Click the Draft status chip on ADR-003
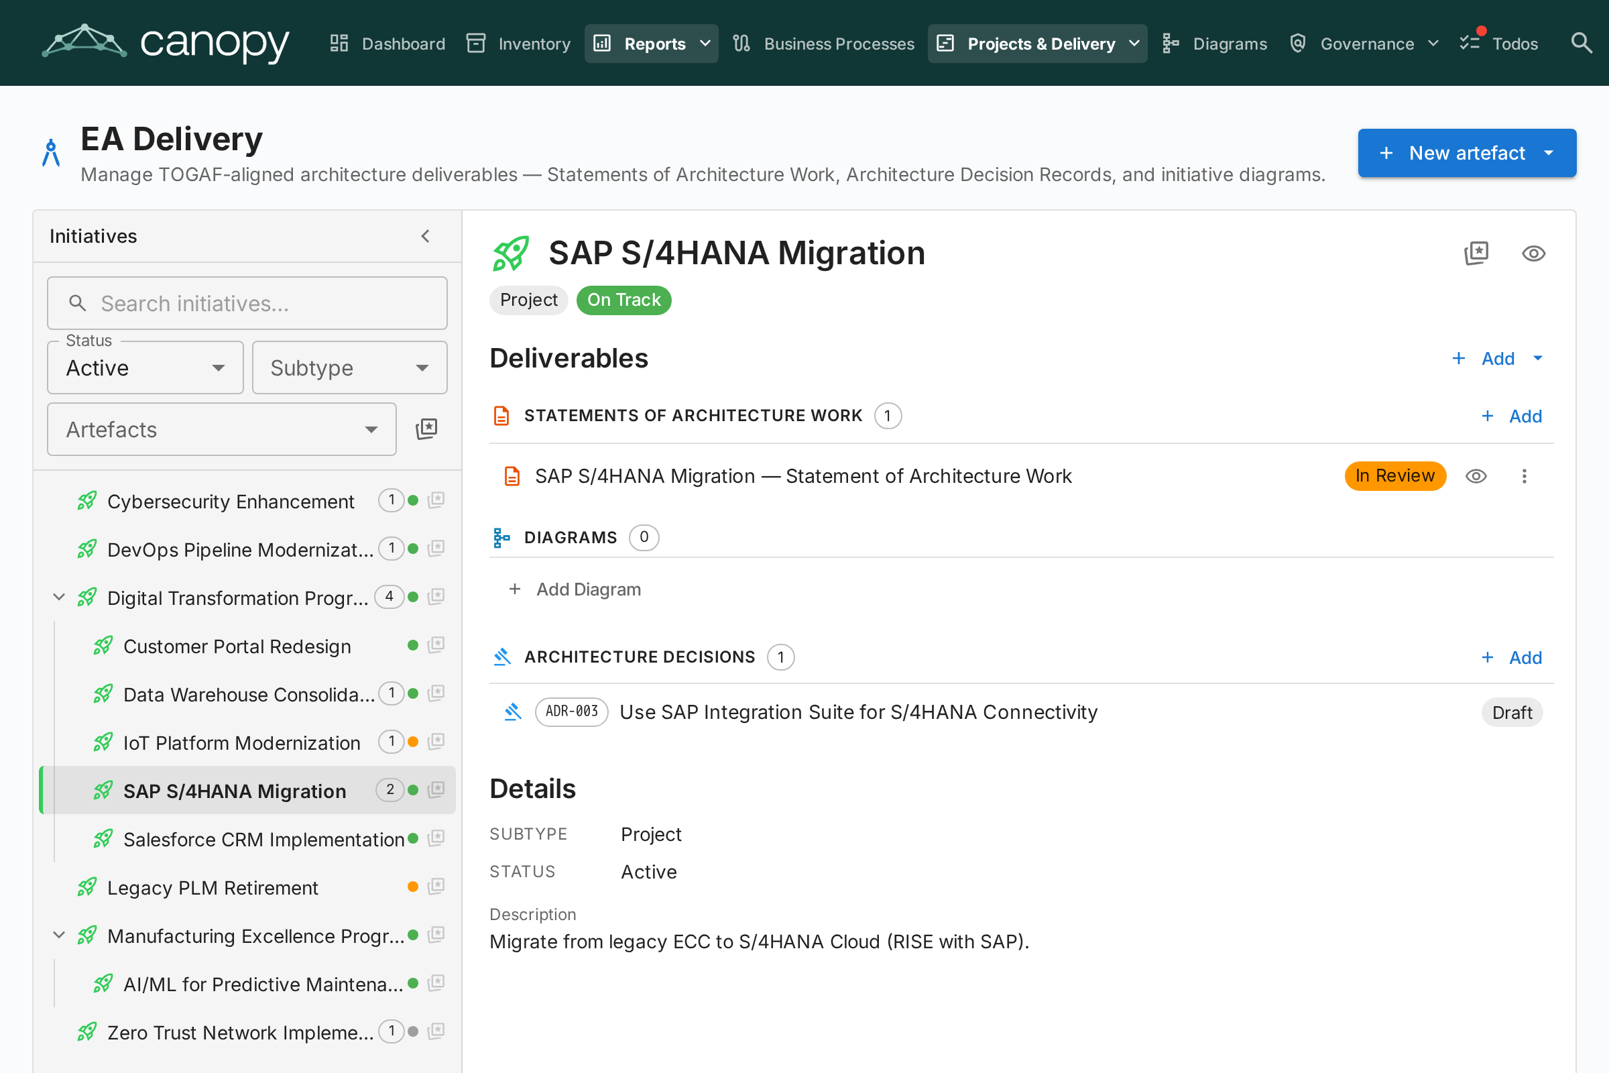The width and height of the screenshot is (1609, 1073). tap(1512, 712)
